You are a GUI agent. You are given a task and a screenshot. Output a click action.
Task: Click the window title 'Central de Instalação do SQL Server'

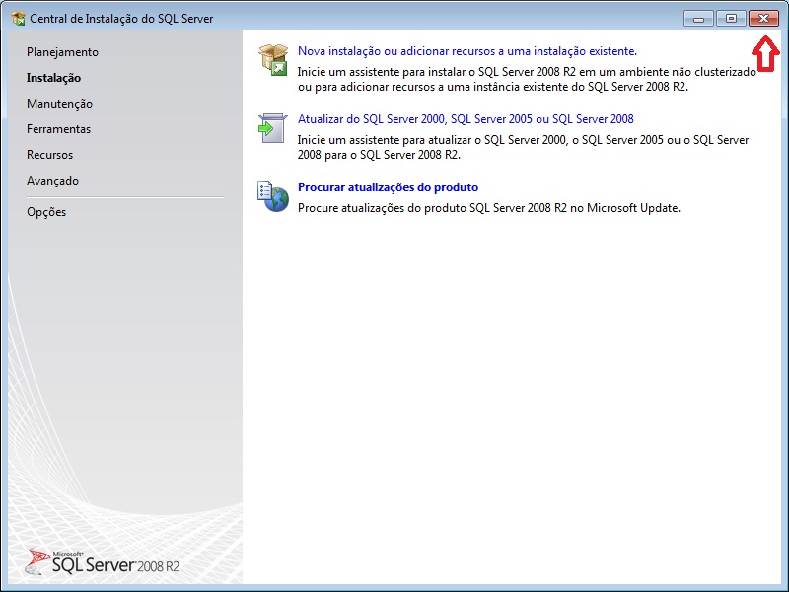coord(121,19)
